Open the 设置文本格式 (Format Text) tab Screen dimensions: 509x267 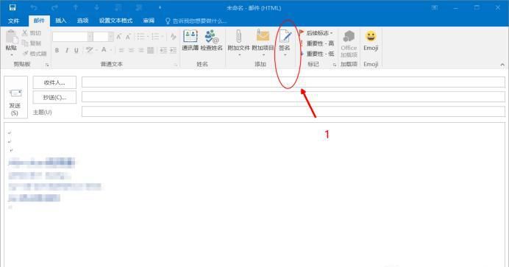[116, 21]
